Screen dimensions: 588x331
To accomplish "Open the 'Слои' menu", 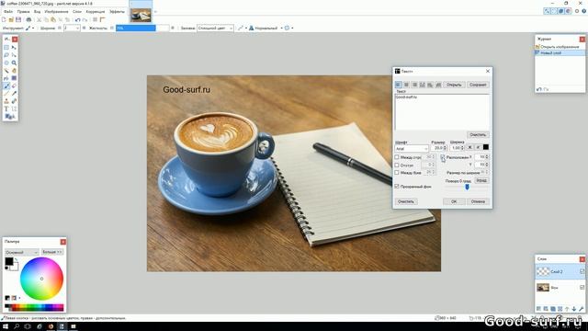I will coord(77,12).
